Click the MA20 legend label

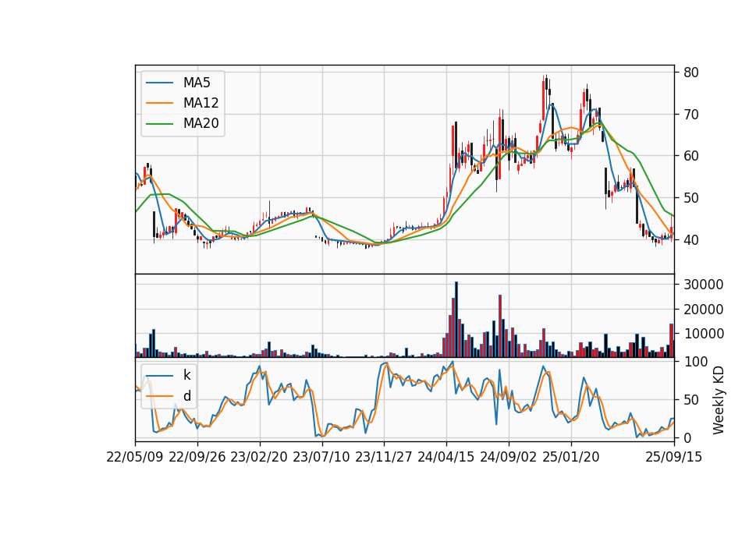pyautogui.click(x=201, y=124)
